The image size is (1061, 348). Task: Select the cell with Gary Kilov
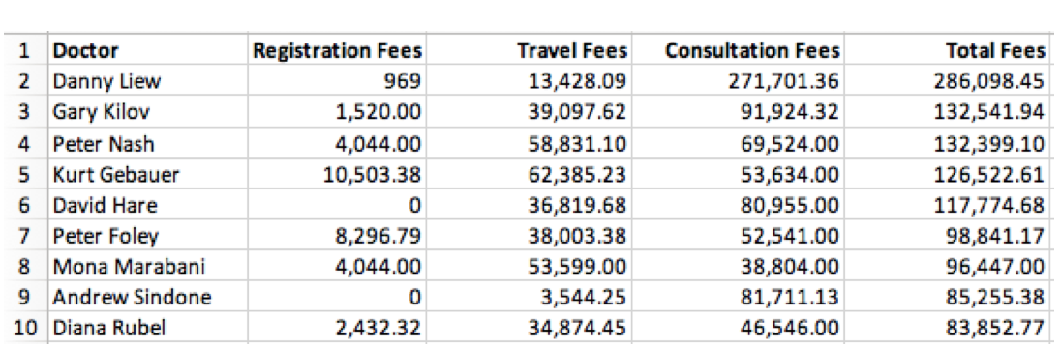tap(146, 112)
